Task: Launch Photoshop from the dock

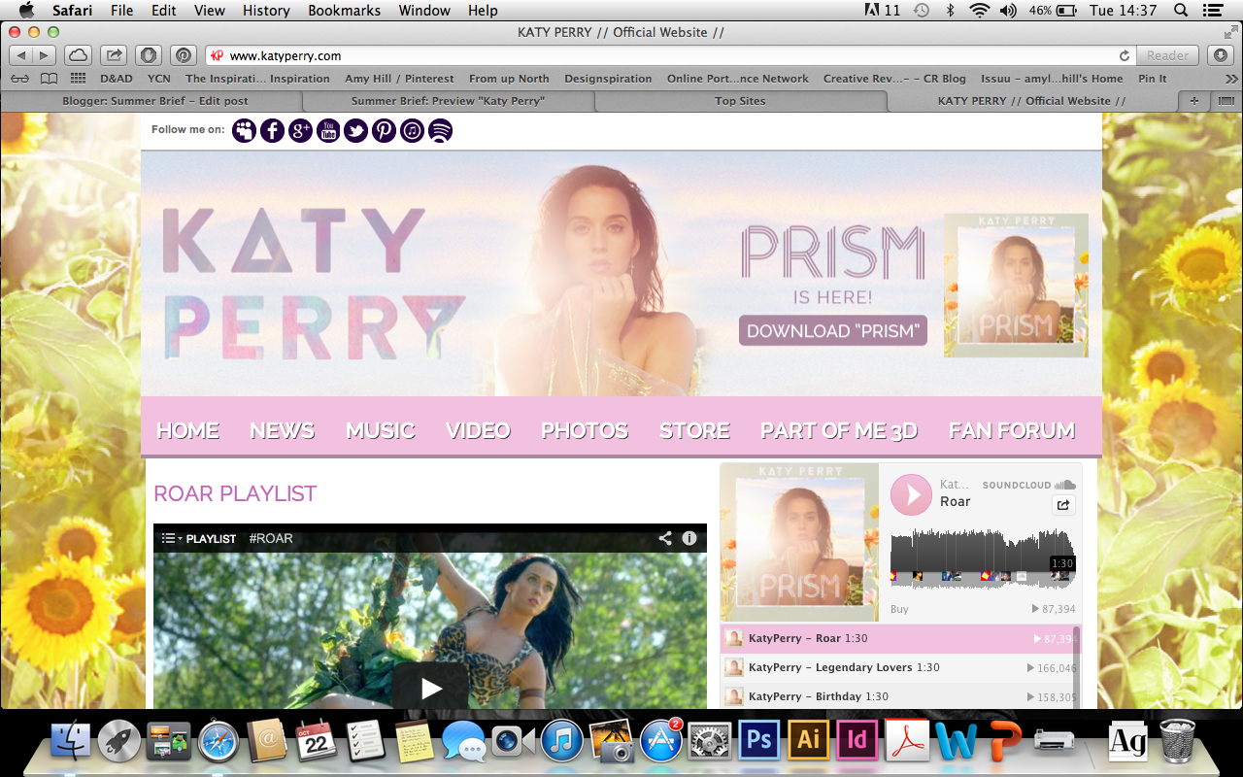Action: (x=758, y=741)
